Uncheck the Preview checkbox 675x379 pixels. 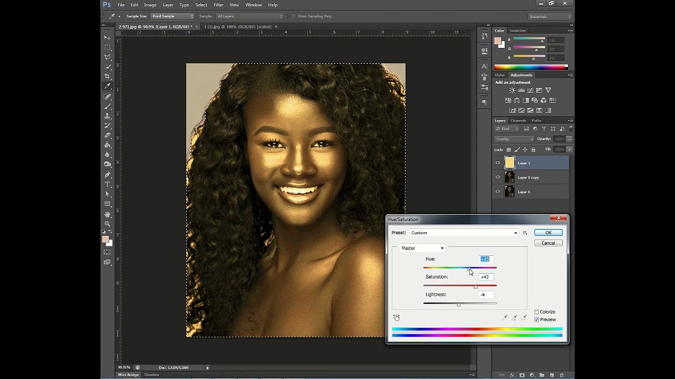(x=537, y=320)
